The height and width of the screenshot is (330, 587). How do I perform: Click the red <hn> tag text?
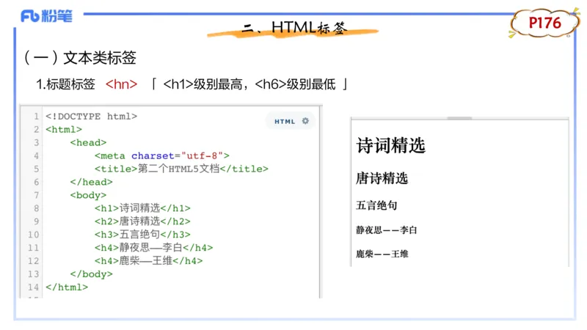pos(121,84)
